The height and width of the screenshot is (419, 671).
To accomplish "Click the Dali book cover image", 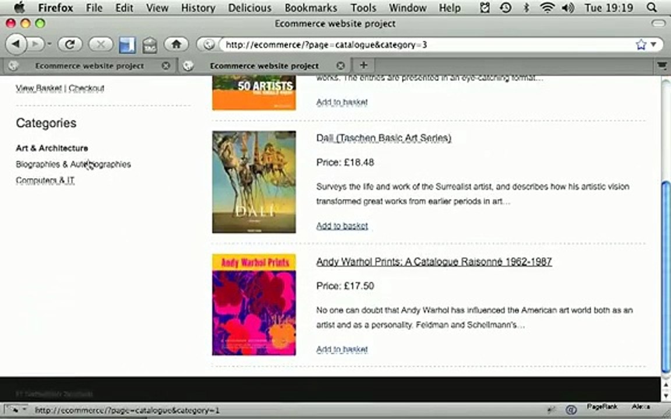I will click(254, 182).
